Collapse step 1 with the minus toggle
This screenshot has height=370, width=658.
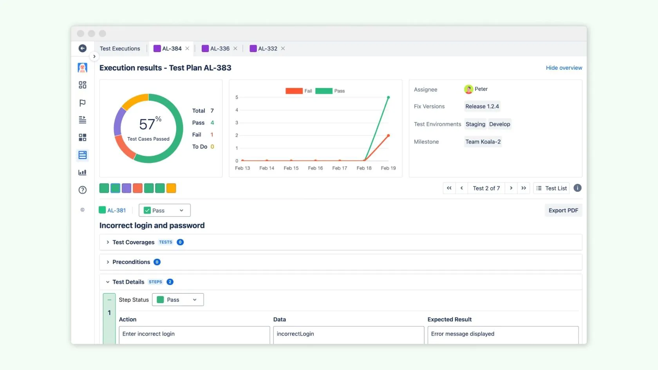pos(109,300)
